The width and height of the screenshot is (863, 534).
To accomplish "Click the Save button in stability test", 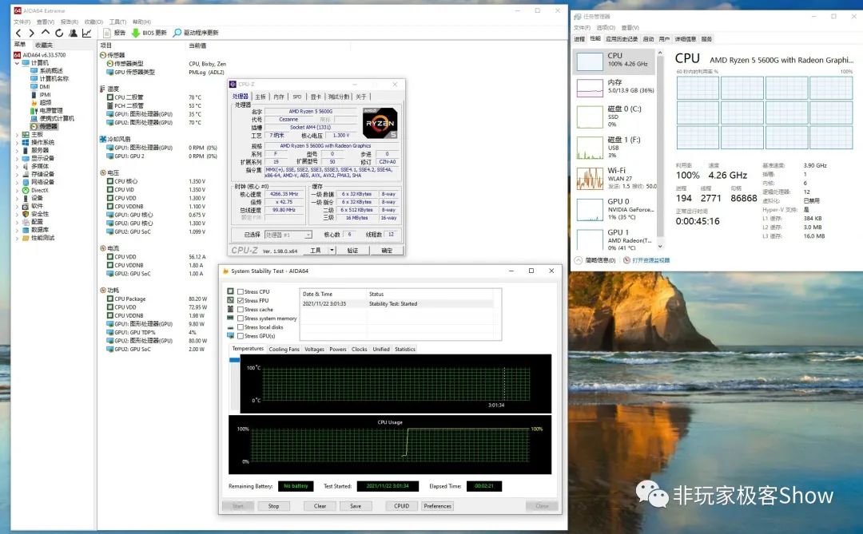I will [x=356, y=506].
